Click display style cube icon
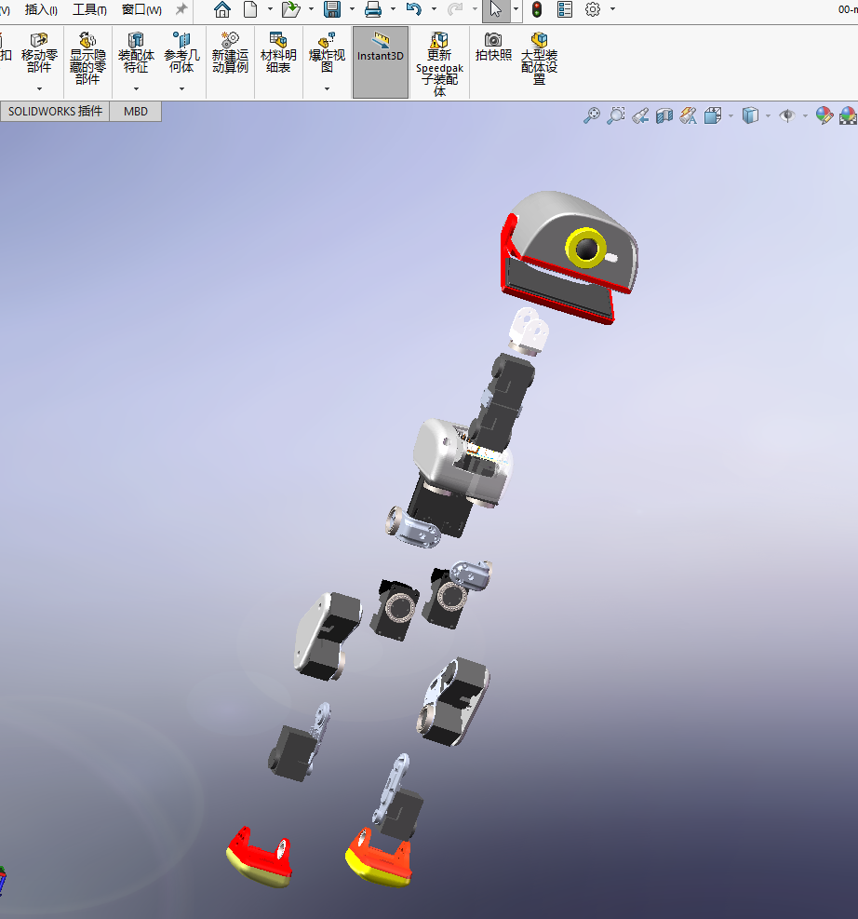858x919 pixels. coord(750,115)
